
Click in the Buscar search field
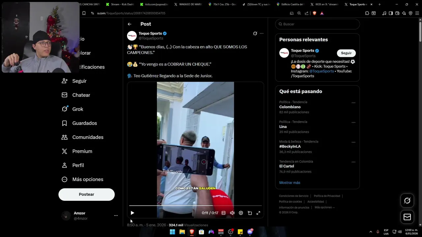[317, 24]
